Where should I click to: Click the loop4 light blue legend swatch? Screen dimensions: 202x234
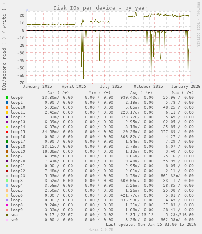pyautogui.click(x=7, y=186)
